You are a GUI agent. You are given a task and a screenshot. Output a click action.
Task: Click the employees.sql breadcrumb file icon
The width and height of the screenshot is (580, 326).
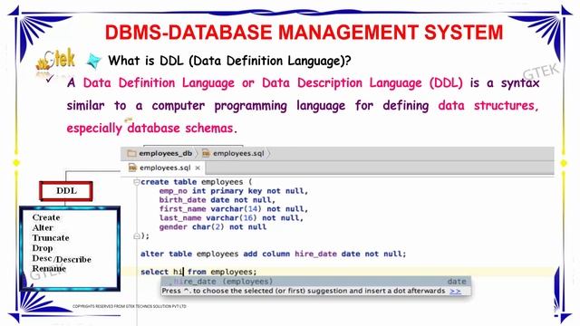tap(206, 153)
